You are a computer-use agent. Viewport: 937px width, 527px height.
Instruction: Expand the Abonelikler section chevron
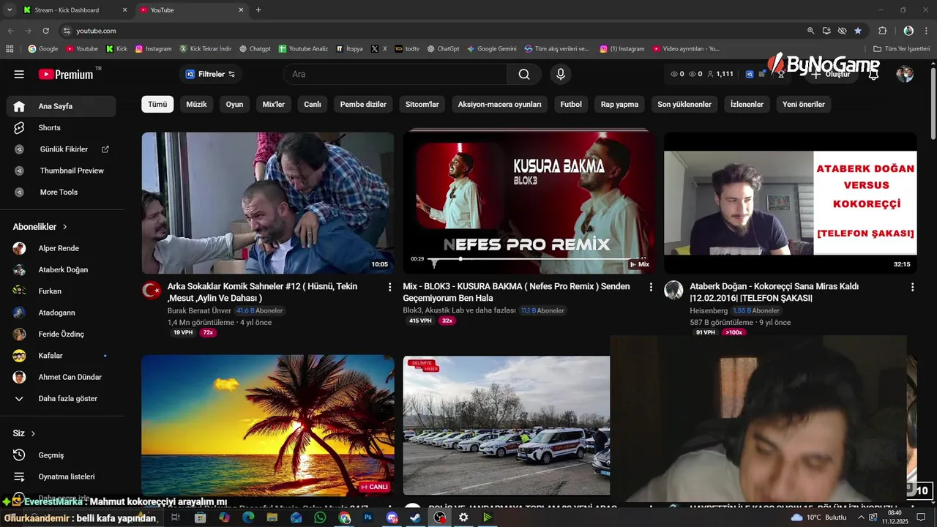[65, 227]
